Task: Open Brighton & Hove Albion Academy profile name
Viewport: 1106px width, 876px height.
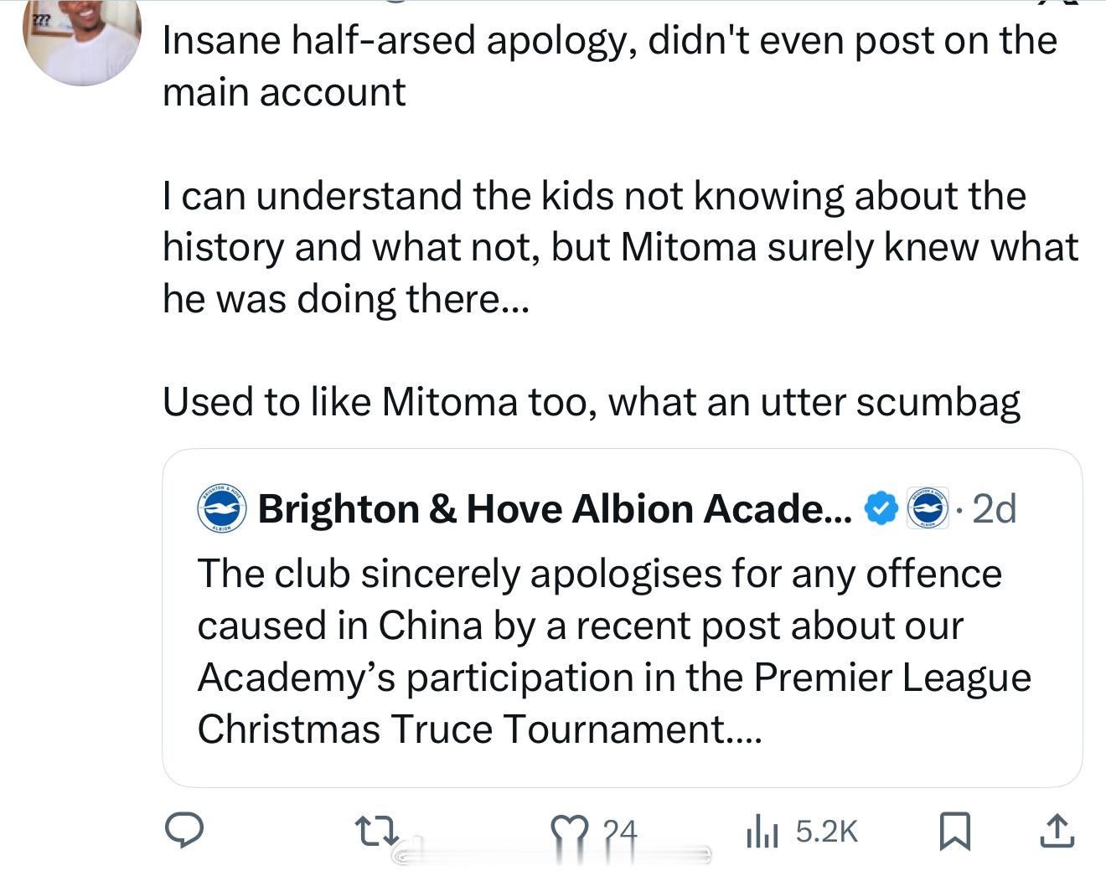Action: [x=553, y=508]
